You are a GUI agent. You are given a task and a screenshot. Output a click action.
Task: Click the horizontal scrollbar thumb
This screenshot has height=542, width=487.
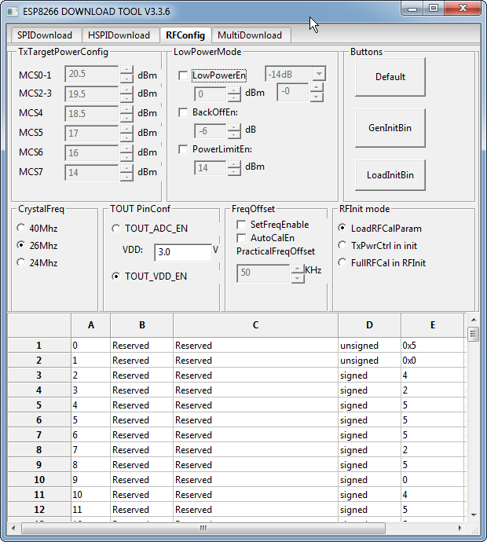pyautogui.click(x=203, y=528)
